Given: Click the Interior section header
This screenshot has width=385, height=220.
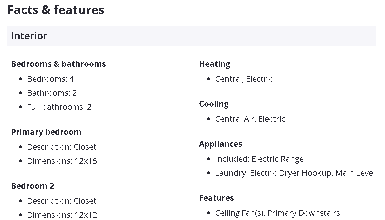Looking at the screenshot, I should click(x=29, y=36).
